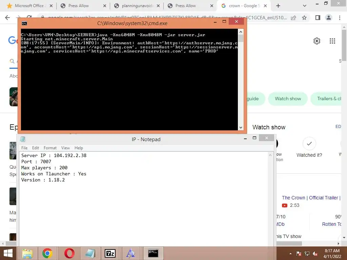The image size is (347, 260).
Task: Open Notepad Format menu
Action: pos(50,148)
